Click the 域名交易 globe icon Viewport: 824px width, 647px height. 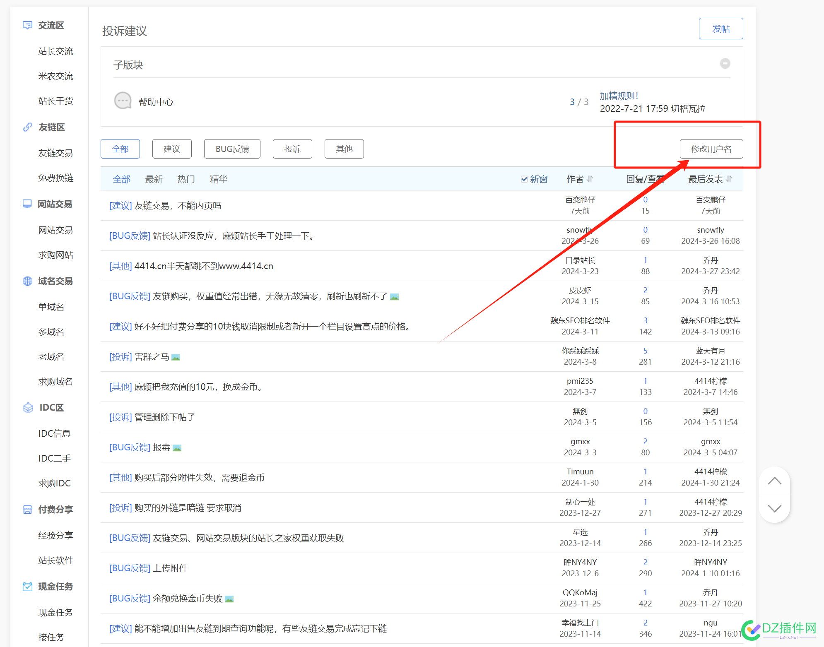(27, 281)
